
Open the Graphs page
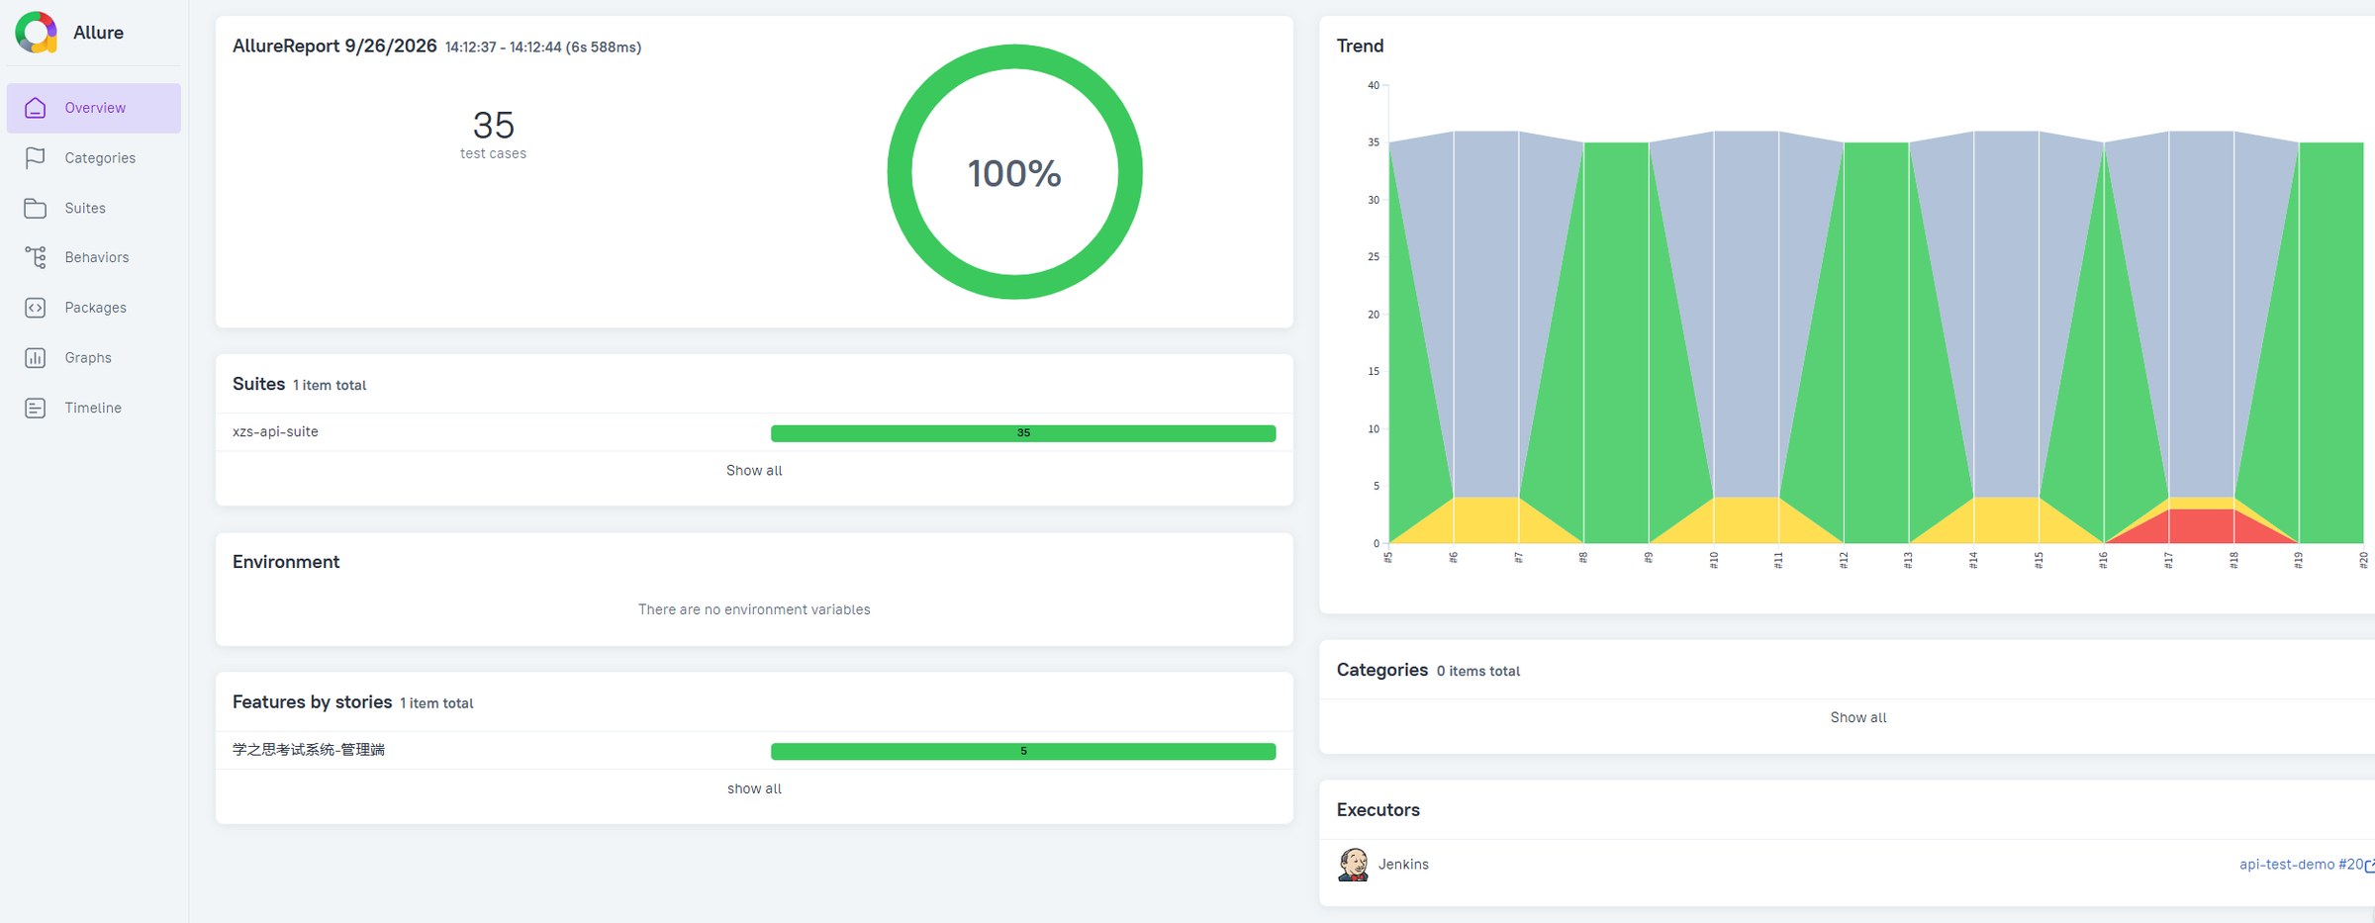pyautogui.click(x=94, y=358)
